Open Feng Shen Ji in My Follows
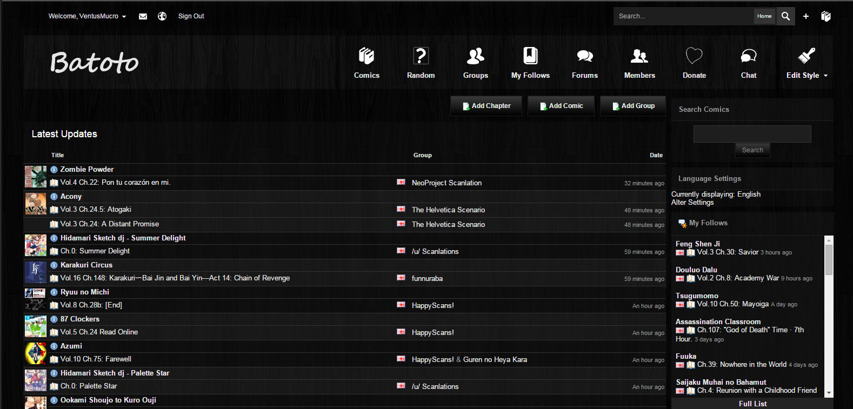 (x=697, y=244)
